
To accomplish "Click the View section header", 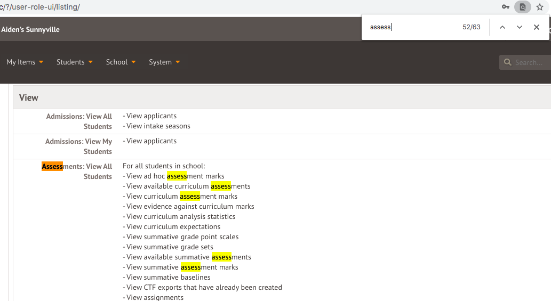I will [29, 97].
